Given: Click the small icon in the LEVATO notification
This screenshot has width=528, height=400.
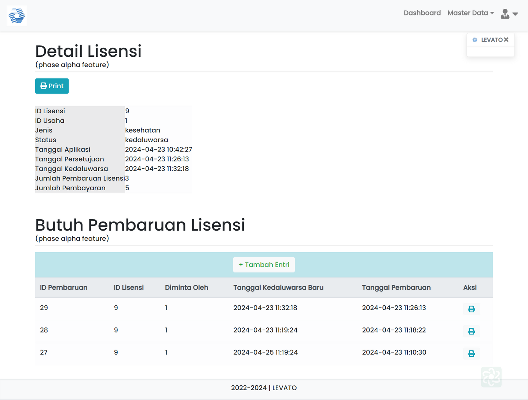Looking at the screenshot, I should tap(475, 40).
